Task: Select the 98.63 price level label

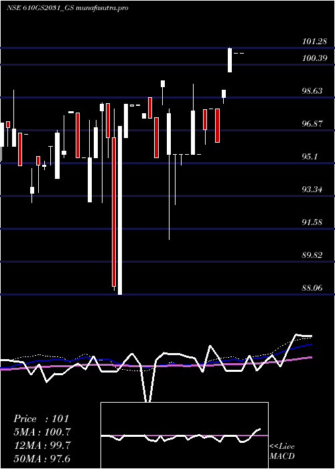Action: click(x=312, y=91)
